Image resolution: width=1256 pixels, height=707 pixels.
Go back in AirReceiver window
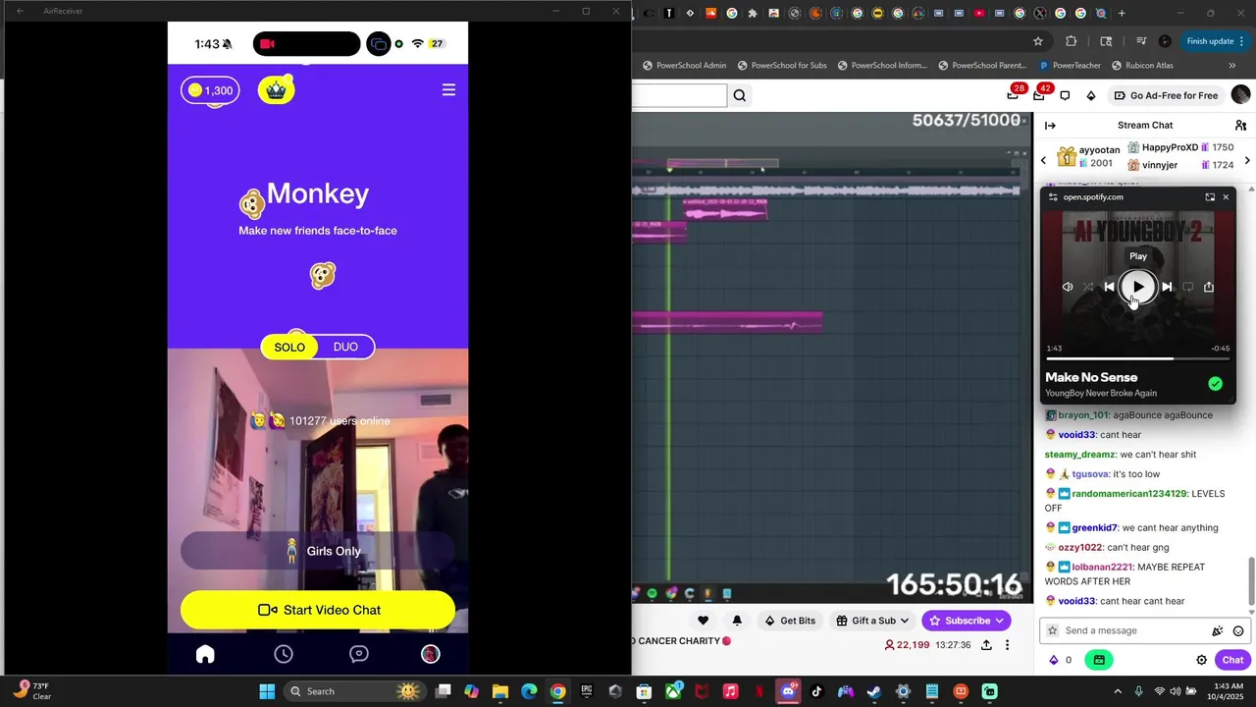pos(20,11)
